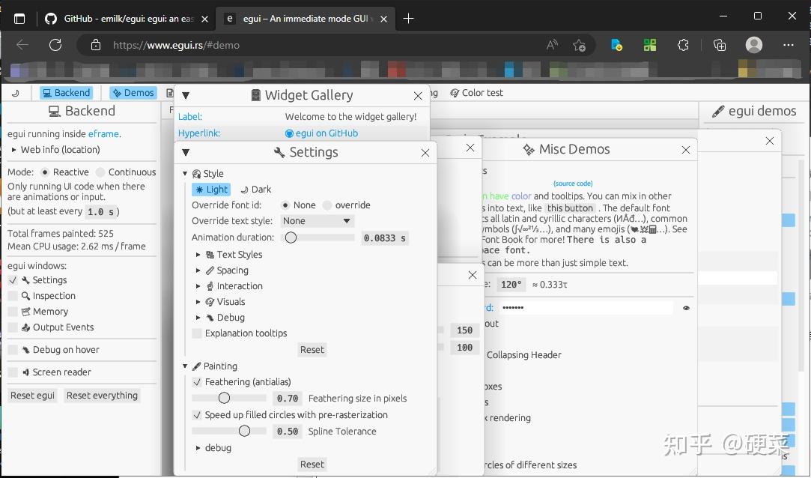Screen dimensions: 811x478
Task: Adjust the Animation duration slider
Action: [x=317, y=238]
